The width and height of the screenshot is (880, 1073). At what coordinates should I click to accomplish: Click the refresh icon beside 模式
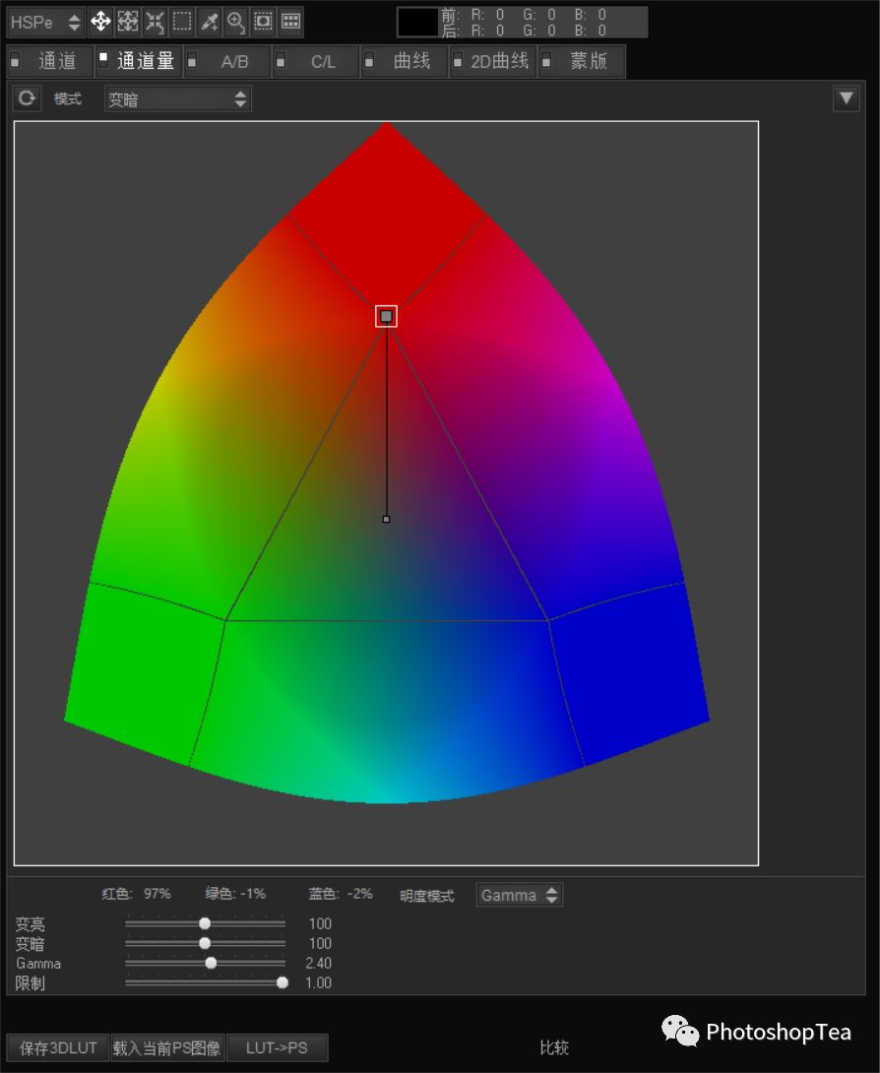click(x=26, y=97)
